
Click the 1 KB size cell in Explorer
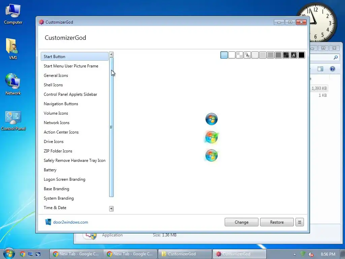point(322,95)
